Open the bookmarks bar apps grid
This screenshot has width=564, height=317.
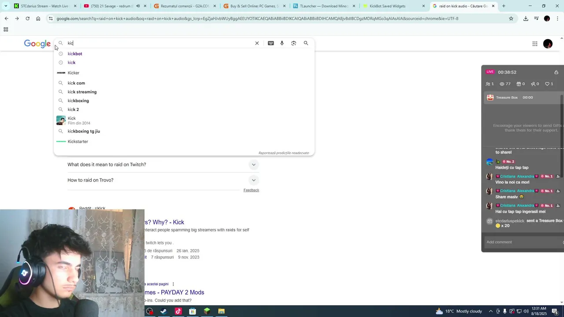pyautogui.click(x=6, y=29)
